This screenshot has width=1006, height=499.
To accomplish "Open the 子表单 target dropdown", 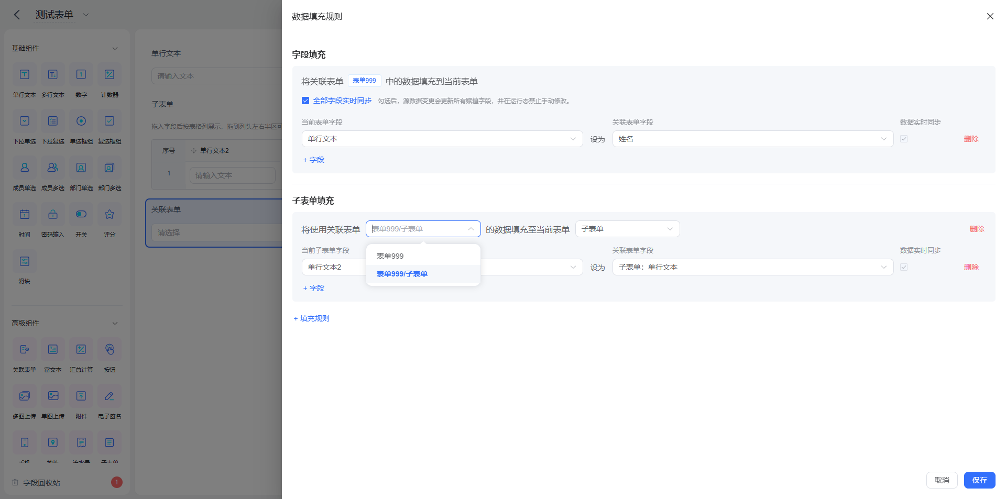I will [x=628, y=229].
